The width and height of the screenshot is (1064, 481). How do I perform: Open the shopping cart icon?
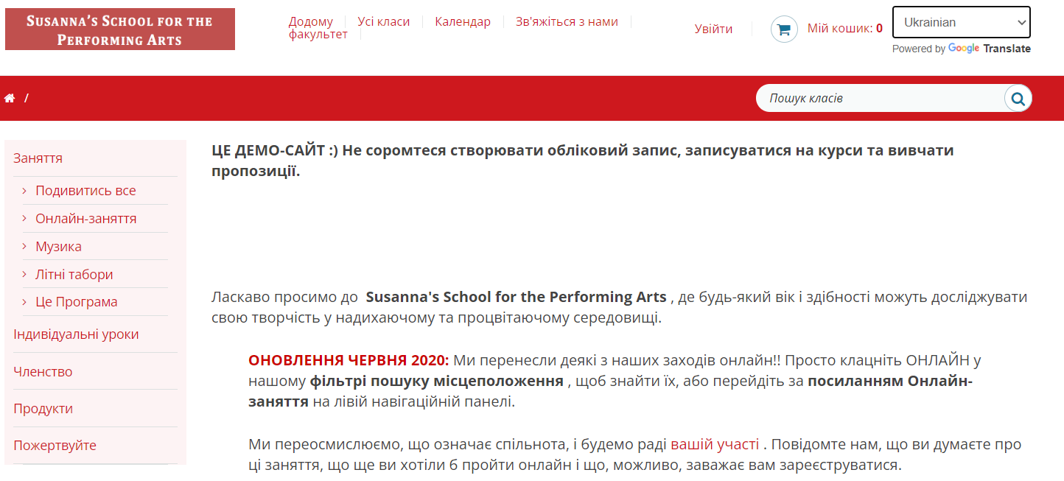784,29
